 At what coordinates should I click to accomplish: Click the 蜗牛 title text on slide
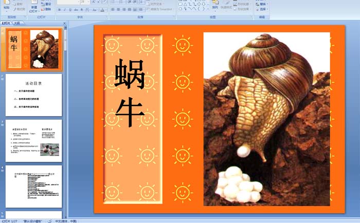(x=130, y=93)
